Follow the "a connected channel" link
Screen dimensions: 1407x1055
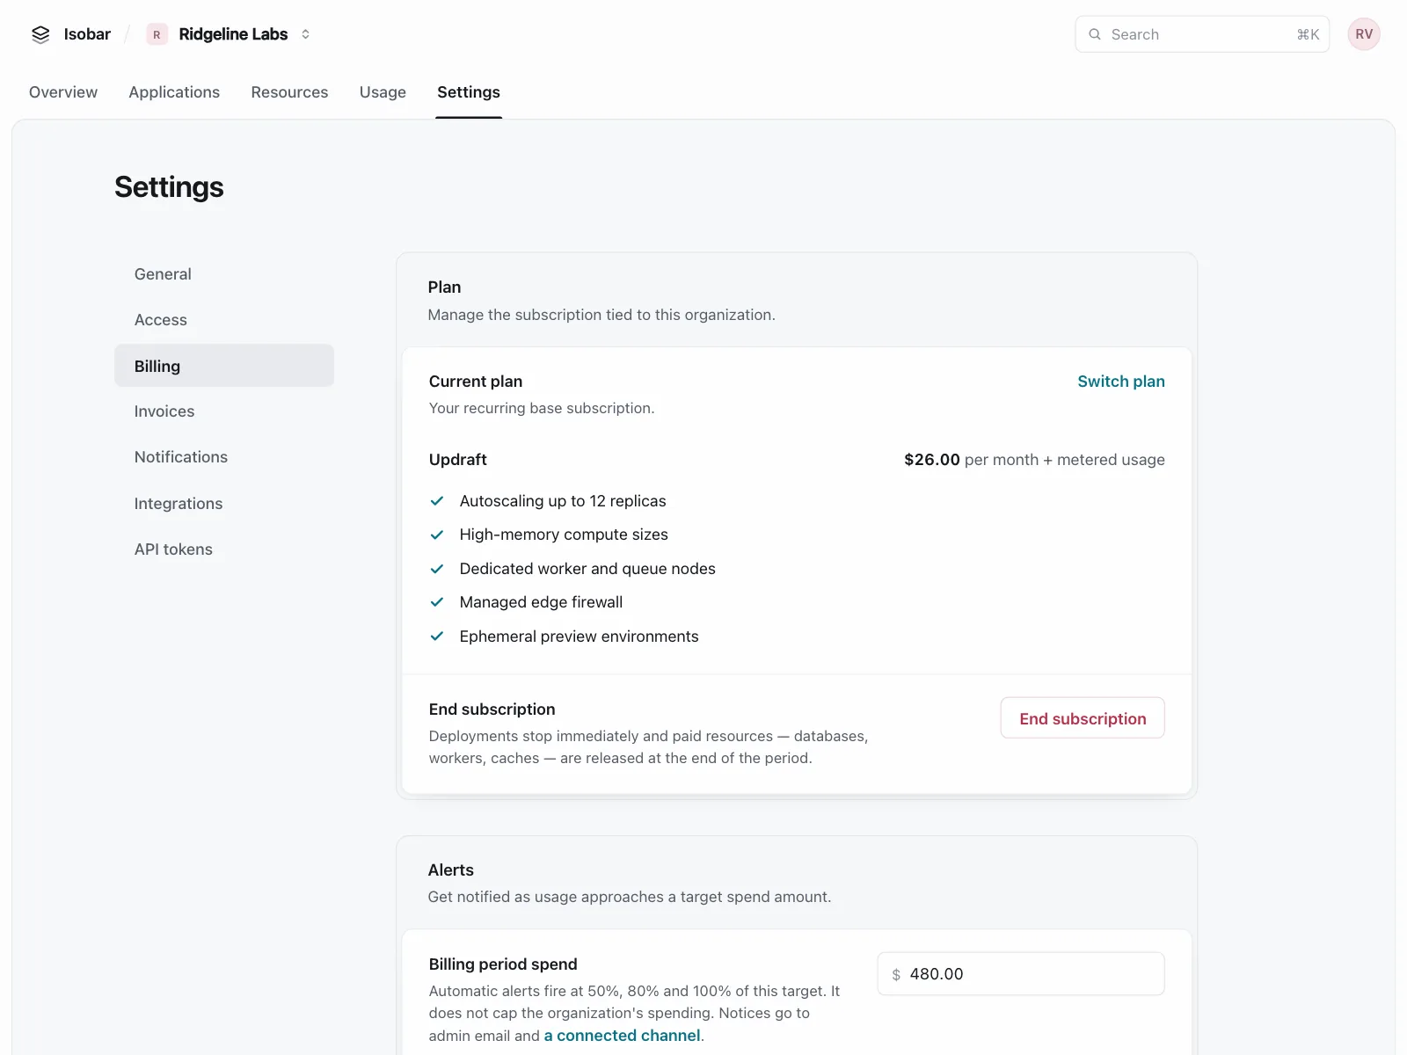pos(623,1036)
